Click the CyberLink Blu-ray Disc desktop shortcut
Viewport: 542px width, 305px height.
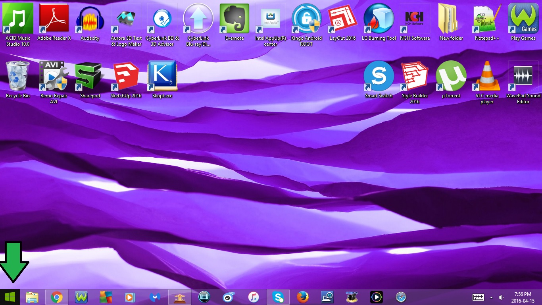pyautogui.click(x=198, y=25)
